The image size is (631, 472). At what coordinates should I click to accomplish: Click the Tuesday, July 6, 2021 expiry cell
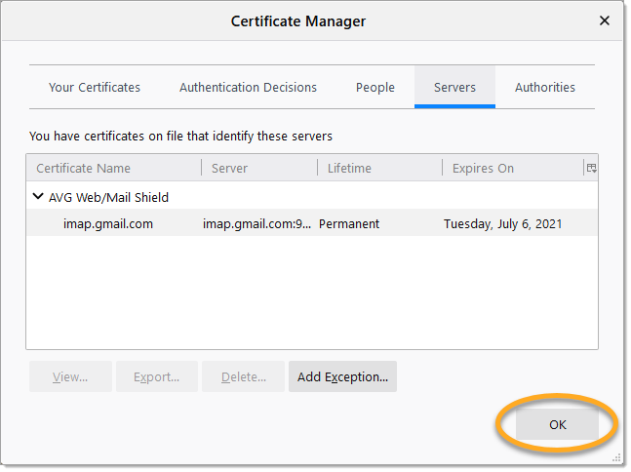coord(502,223)
